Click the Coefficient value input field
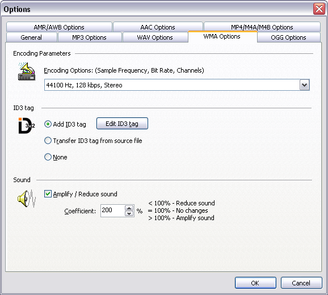 (x=113, y=210)
